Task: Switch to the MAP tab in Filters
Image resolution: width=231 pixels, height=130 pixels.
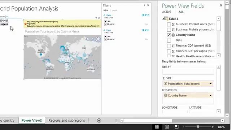Action: pos(114,10)
